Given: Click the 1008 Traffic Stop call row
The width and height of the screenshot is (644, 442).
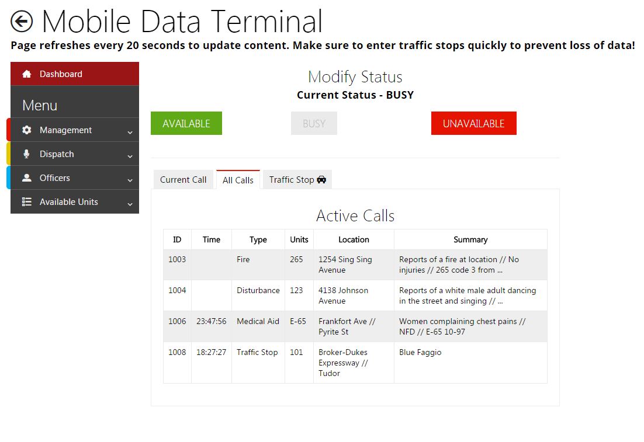Looking at the screenshot, I should [355, 363].
